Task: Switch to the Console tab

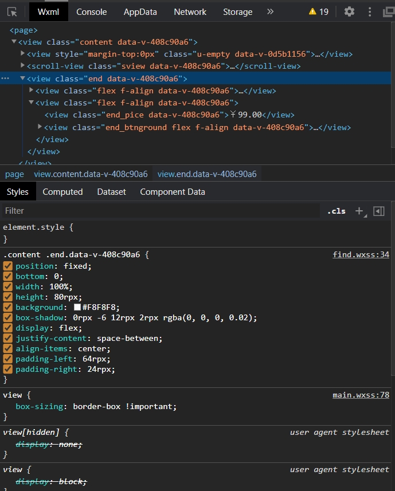Action: pos(92,12)
